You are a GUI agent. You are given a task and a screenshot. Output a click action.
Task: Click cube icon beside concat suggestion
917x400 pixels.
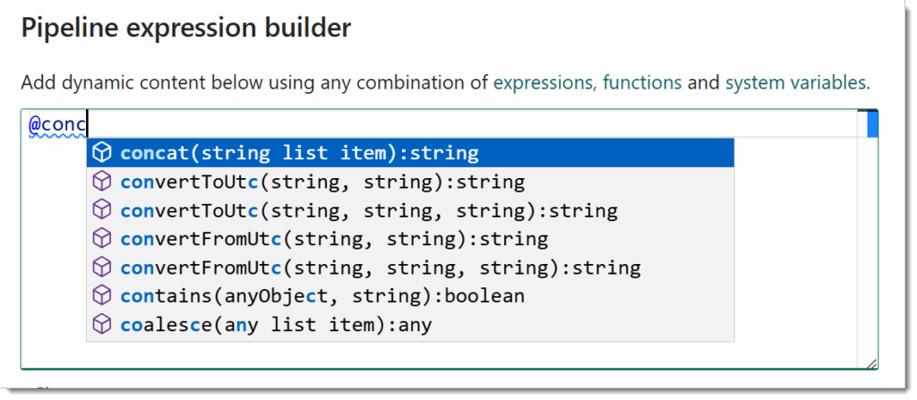102,153
